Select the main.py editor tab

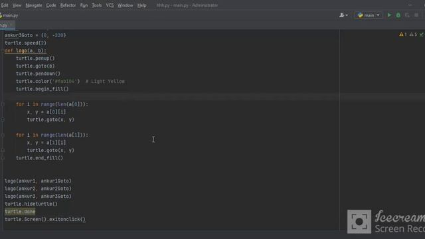click(x=7, y=25)
